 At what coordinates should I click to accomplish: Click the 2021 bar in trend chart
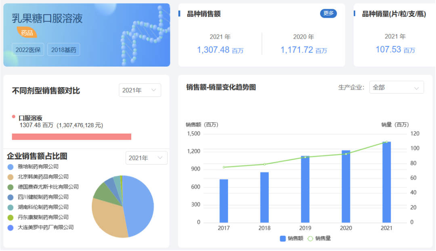(386, 182)
